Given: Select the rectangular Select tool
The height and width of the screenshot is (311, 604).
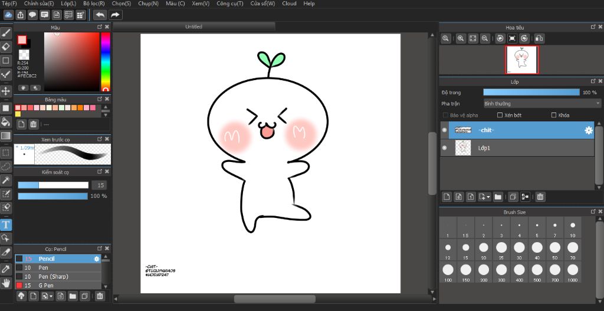Looking at the screenshot, I should point(6,153).
